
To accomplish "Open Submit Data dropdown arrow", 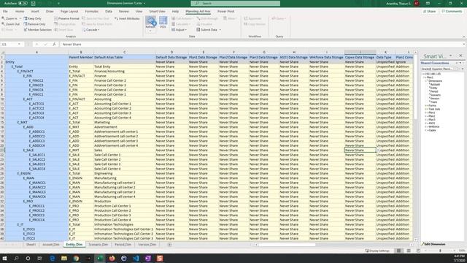I will [220, 30].
